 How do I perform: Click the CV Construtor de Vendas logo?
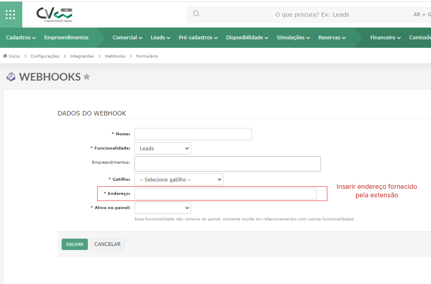click(x=54, y=15)
